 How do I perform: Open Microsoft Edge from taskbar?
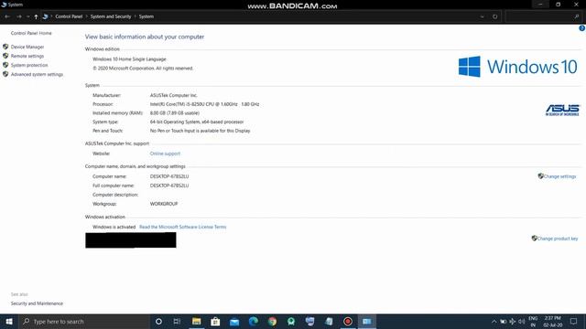coord(254,321)
